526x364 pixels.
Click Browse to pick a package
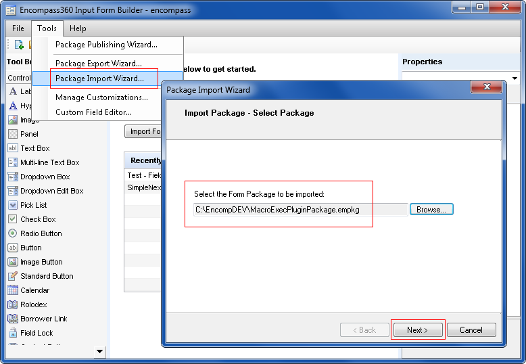click(x=431, y=210)
